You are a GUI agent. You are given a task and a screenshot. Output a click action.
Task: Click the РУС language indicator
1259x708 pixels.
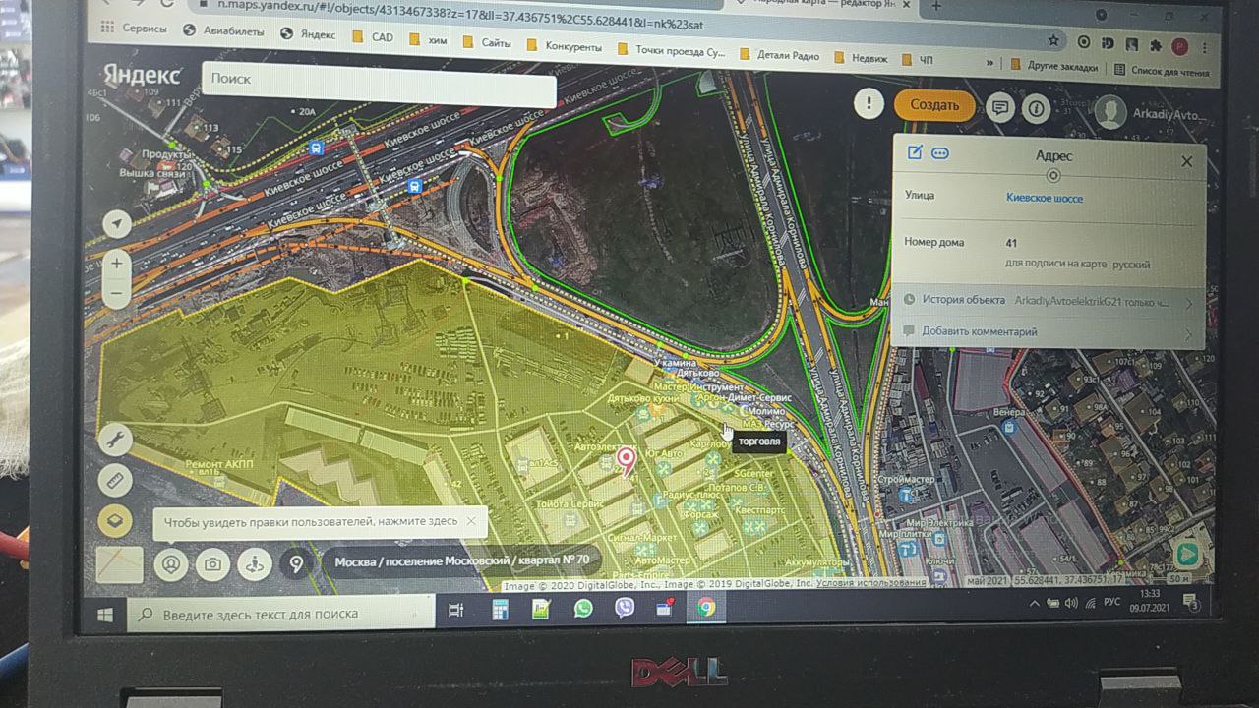(x=1111, y=601)
